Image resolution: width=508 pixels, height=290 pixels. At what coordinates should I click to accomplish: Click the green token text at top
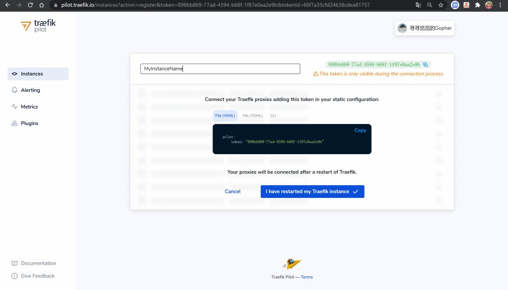[374, 64]
